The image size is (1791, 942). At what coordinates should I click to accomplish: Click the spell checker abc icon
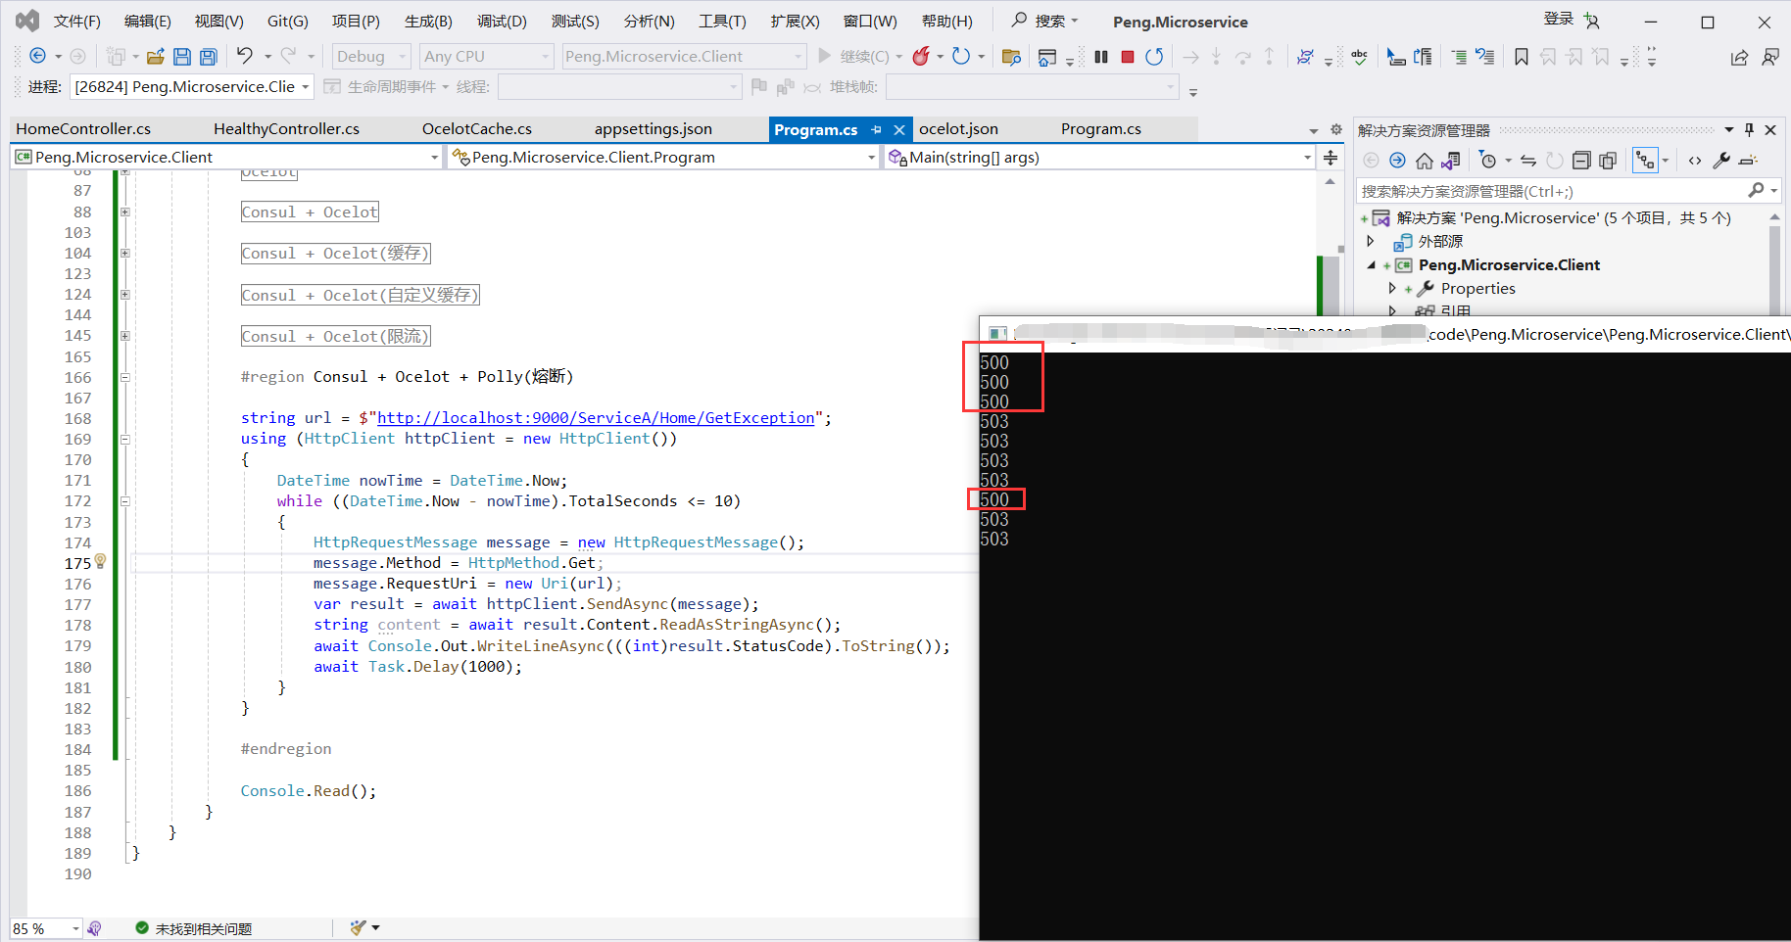pos(1359,57)
